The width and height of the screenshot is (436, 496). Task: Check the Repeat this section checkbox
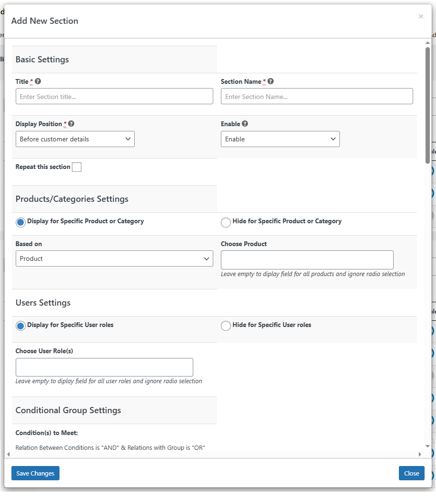(x=77, y=167)
